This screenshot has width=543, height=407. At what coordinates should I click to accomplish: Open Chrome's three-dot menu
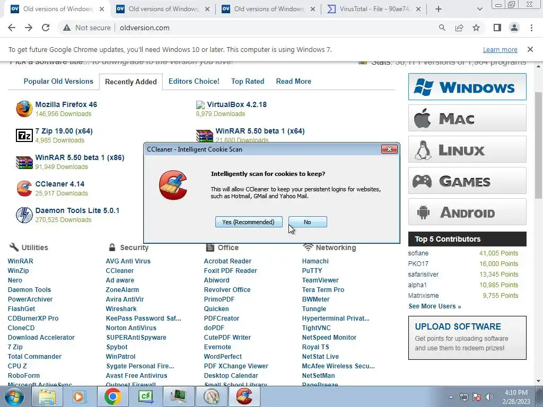pos(531,28)
